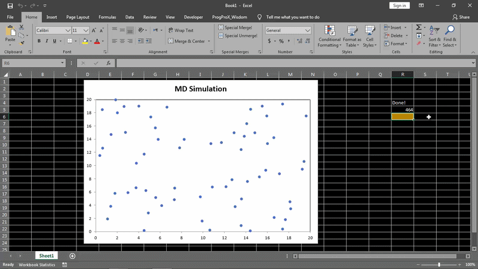
Task: Apply the yellow fill color bucket
Action: 85,41
